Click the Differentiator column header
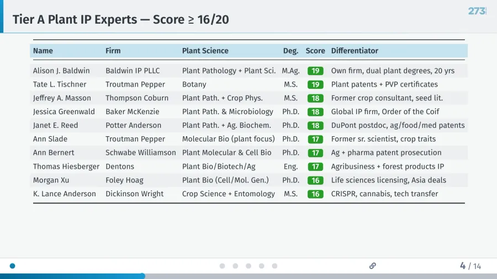497x279 pixels. pos(355,51)
